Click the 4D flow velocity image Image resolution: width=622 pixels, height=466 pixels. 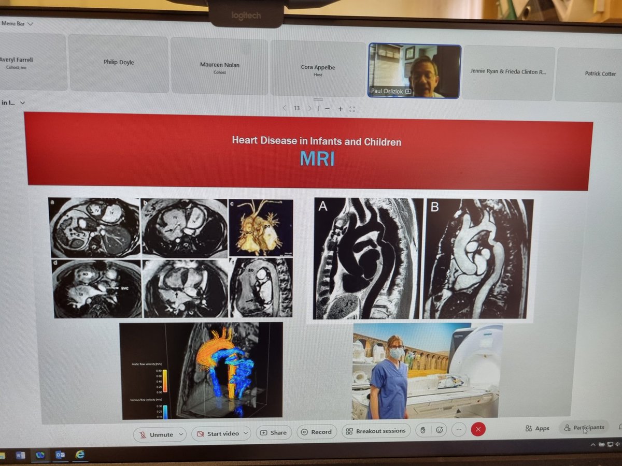point(202,370)
